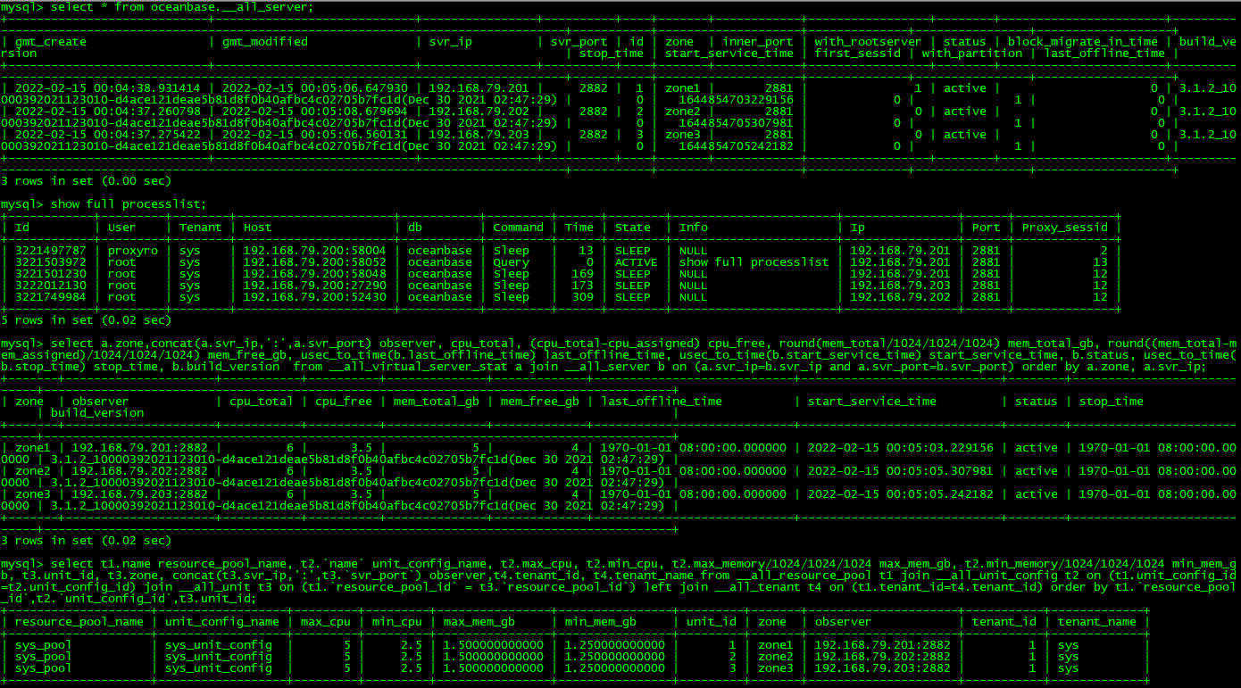Viewport: 1241px width, 688px height.
Task: Click the Tenant column header in processlist
Action: point(200,228)
